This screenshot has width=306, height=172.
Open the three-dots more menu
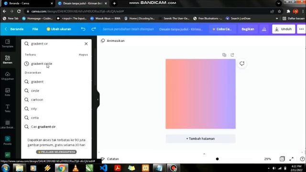tap(301, 29)
